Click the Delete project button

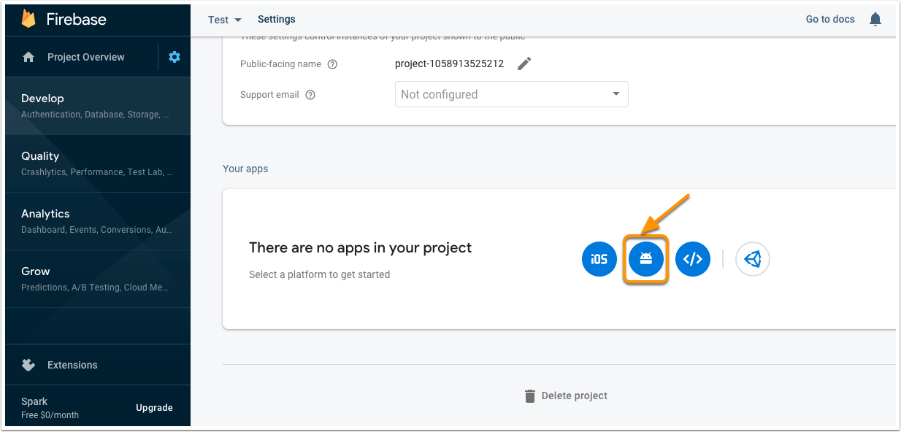tap(566, 396)
